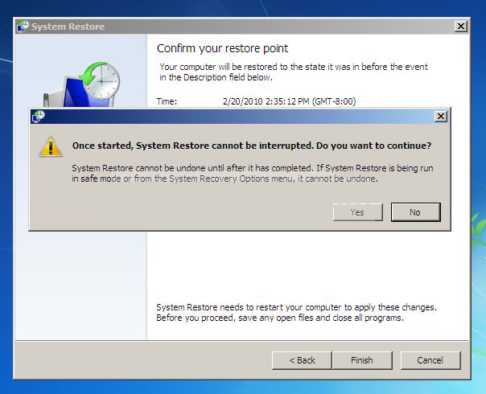The height and width of the screenshot is (394, 486).
Task: Close the System Restore window
Action: [x=461, y=27]
